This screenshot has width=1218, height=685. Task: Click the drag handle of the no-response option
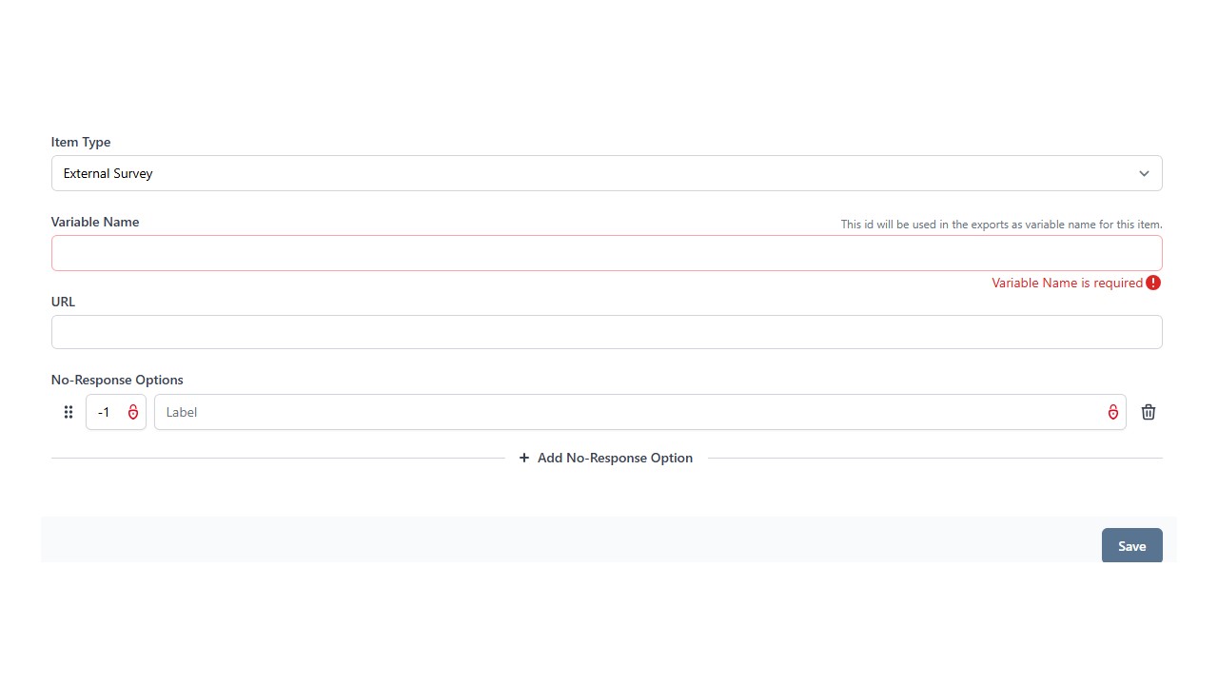point(69,412)
